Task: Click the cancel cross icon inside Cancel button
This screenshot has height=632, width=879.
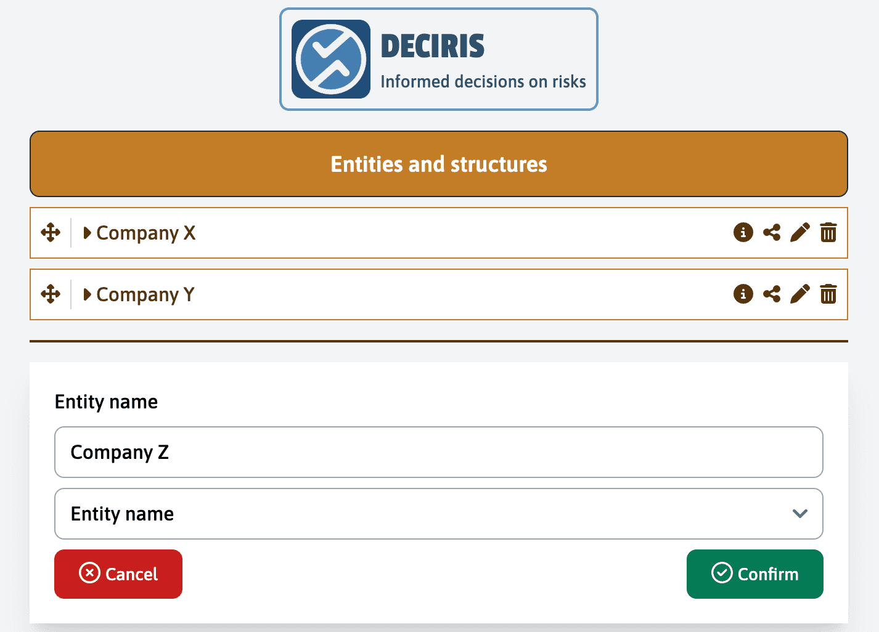Action: click(89, 573)
